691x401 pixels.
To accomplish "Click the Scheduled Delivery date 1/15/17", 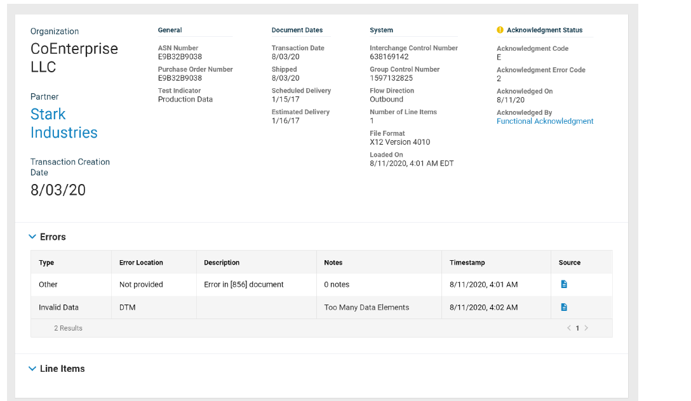I will click(x=286, y=100).
